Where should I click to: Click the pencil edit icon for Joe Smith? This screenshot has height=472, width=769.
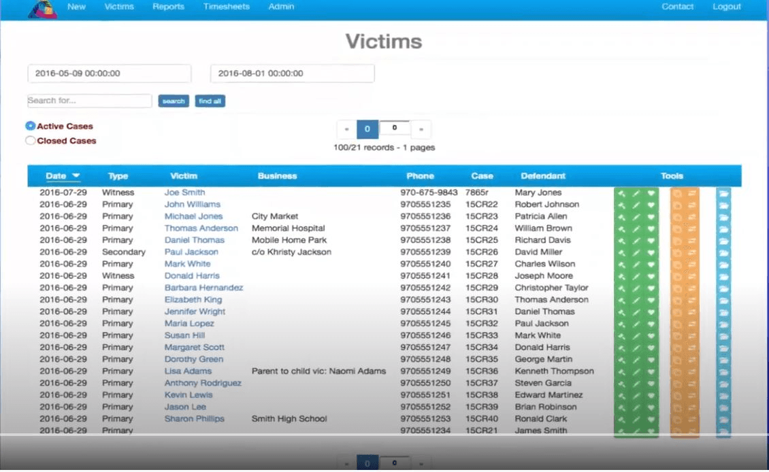636,193
